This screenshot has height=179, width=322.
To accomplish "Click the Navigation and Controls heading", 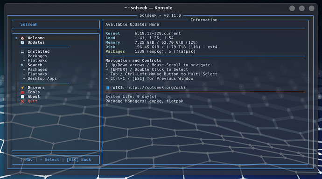I will 133,61.
